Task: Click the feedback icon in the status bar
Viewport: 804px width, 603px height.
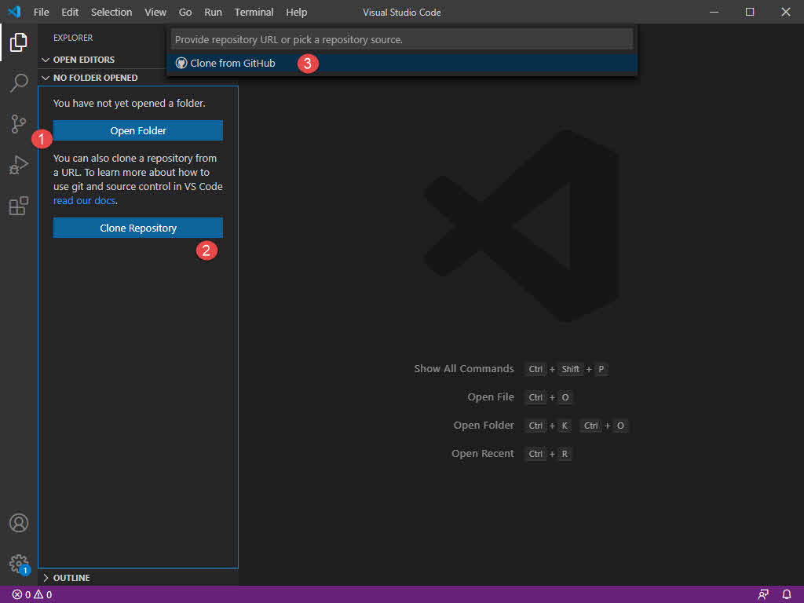Action: click(x=762, y=594)
